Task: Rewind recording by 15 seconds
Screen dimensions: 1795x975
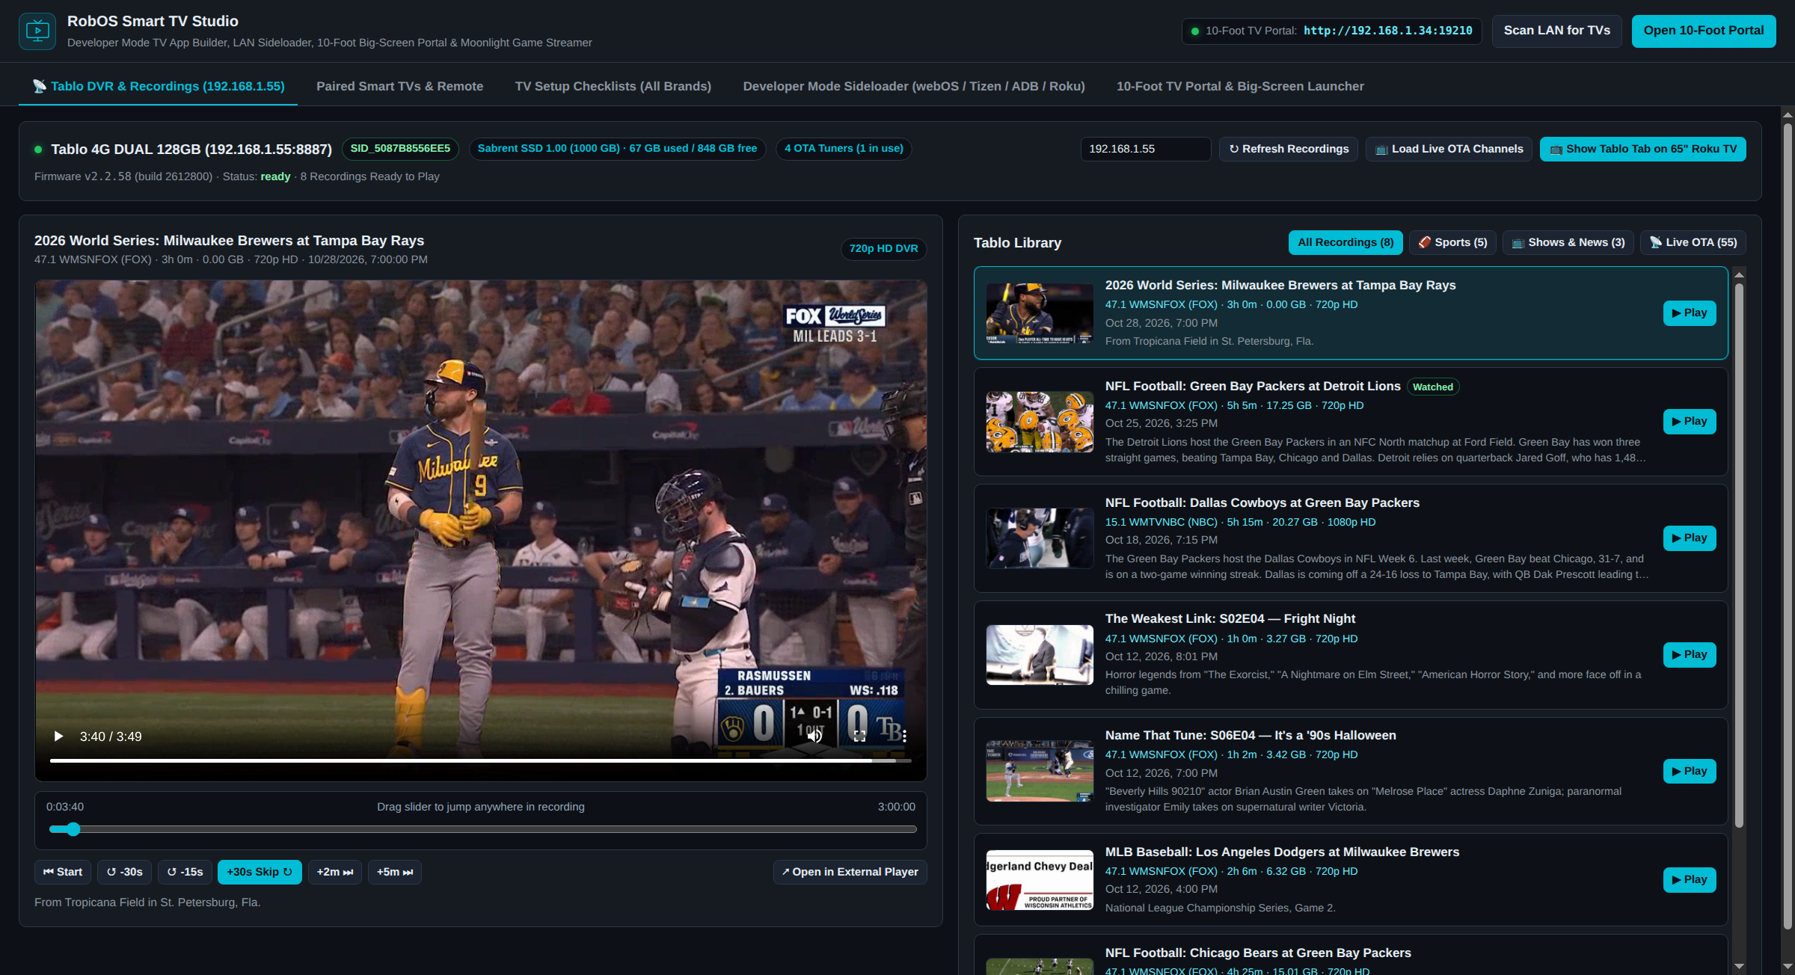Action: (x=185, y=872)
